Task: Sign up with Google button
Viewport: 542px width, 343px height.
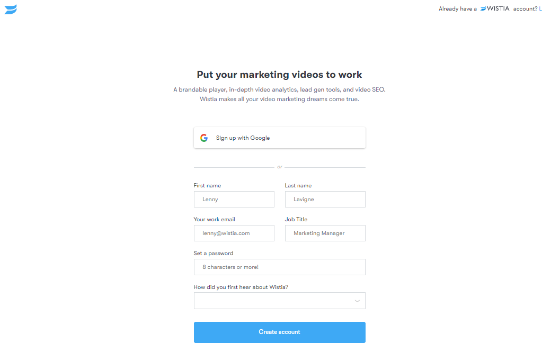Action: point(279,138)
